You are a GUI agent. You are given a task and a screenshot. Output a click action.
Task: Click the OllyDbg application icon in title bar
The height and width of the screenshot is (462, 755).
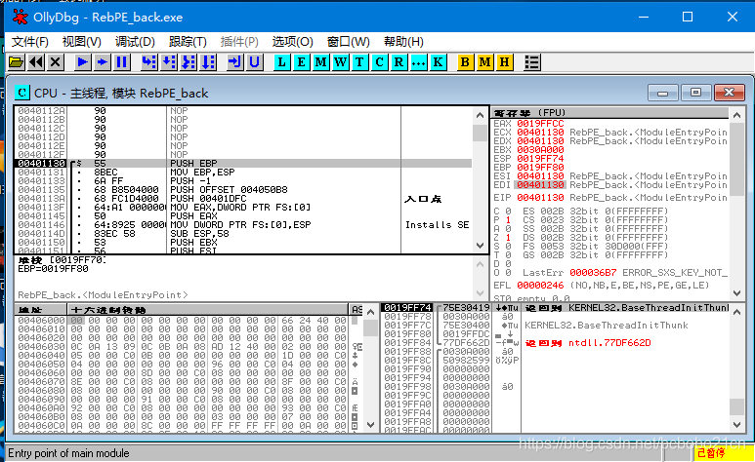(21, 17)
